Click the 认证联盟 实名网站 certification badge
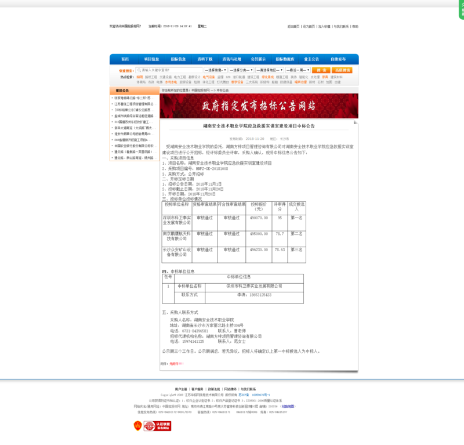464x445 pixels. (x=157, y=426)
